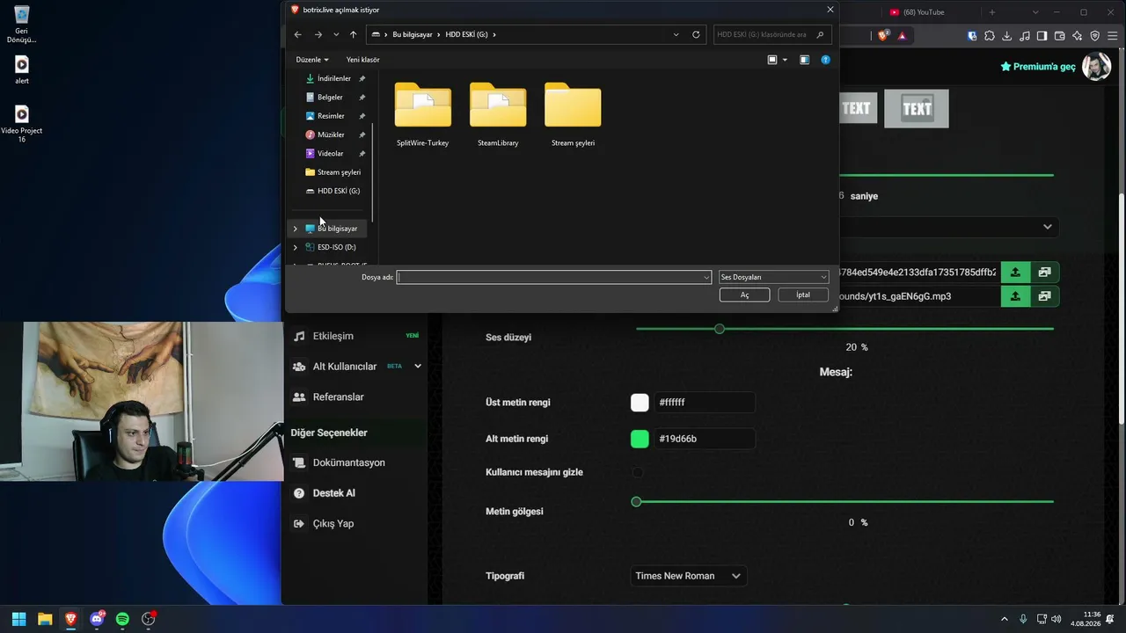Refresh the HDD ESKİ folder view

[x=696, y=34]
